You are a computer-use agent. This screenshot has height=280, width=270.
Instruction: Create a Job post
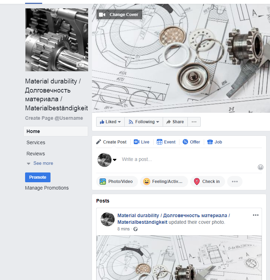tap(215, 142)
